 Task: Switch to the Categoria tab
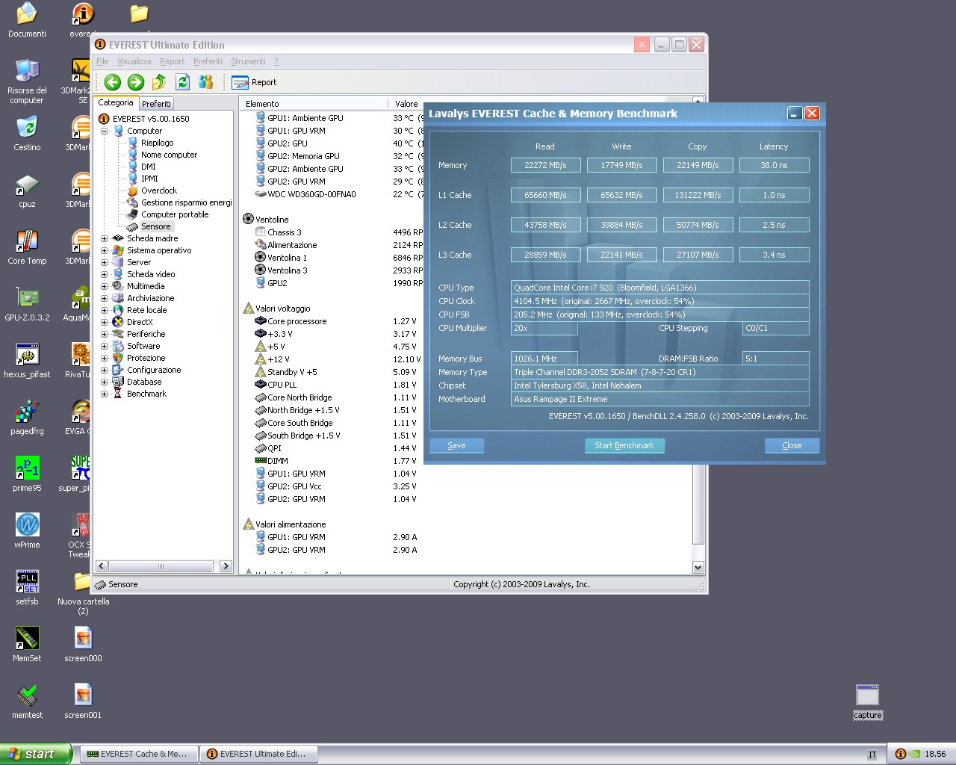point(116,103)
